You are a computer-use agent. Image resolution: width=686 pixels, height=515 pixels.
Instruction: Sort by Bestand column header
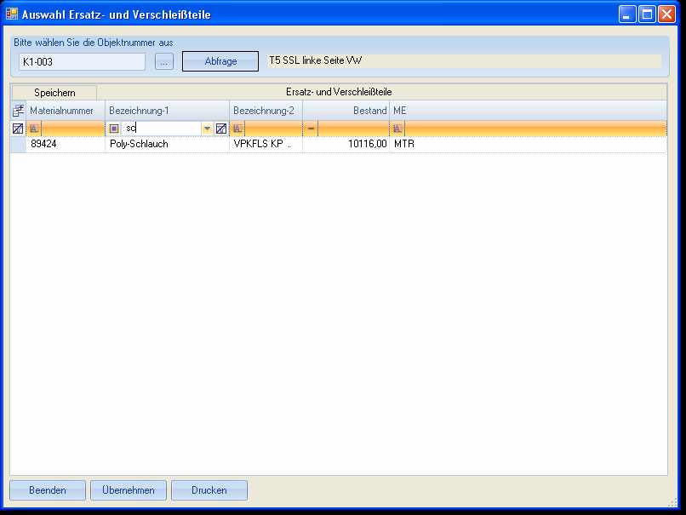pyautogui.click(x=346, y=111)
